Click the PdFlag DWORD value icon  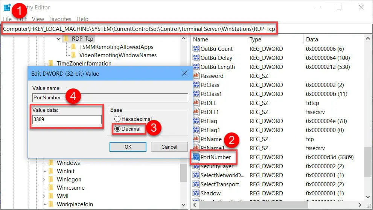point(196,121)
